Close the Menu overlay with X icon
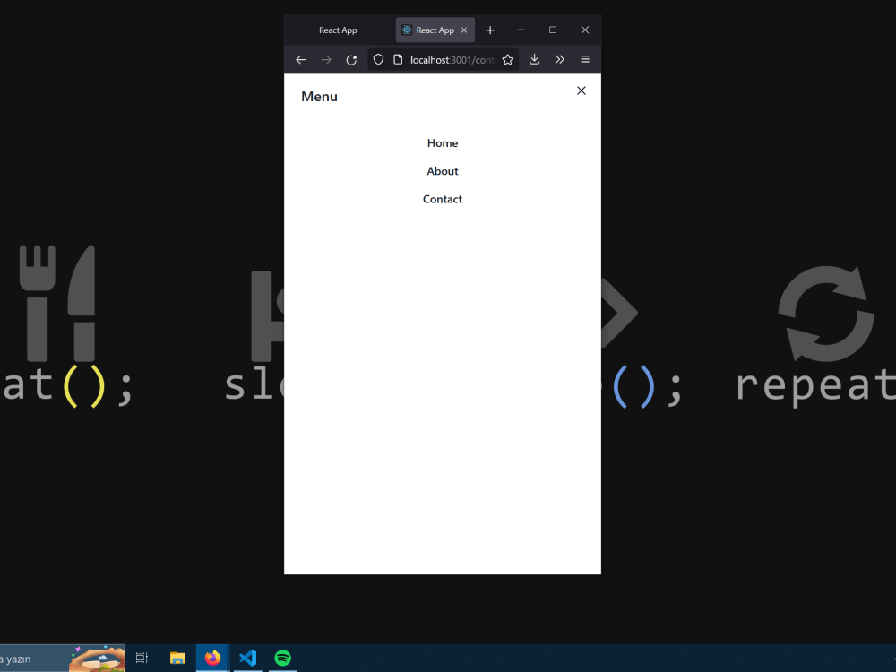Image resolution: width=896 pixels, height=672 pixels. click(582, 90)
